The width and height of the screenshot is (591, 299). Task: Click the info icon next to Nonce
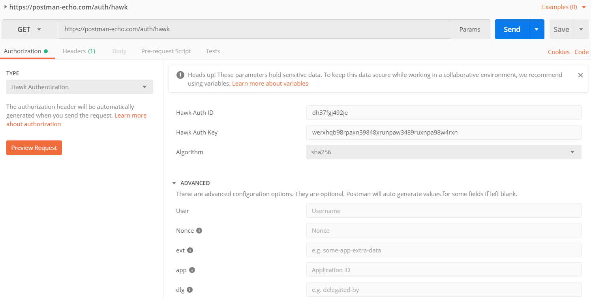(x=199, y=230)
